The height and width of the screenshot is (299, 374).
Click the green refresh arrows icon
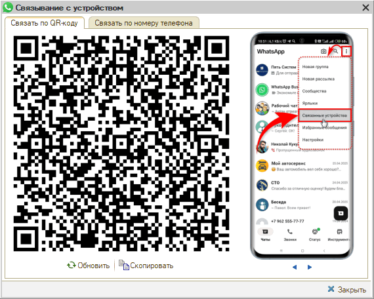pyautogui.click(x=71, y=265)
